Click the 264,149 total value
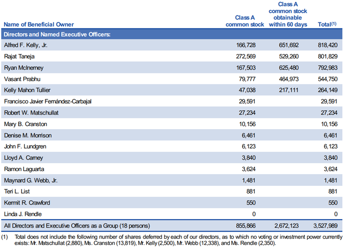The width and height of the screenshot is (344, 250). coord(328,90)
